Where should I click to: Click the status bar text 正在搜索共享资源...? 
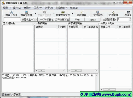pyautogui.click(x=12, y=94)
